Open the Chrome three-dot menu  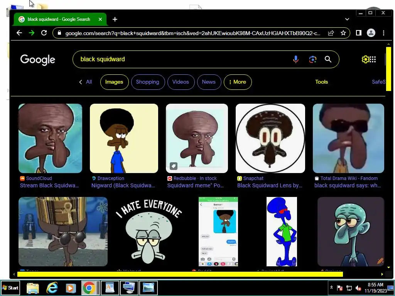383,33
